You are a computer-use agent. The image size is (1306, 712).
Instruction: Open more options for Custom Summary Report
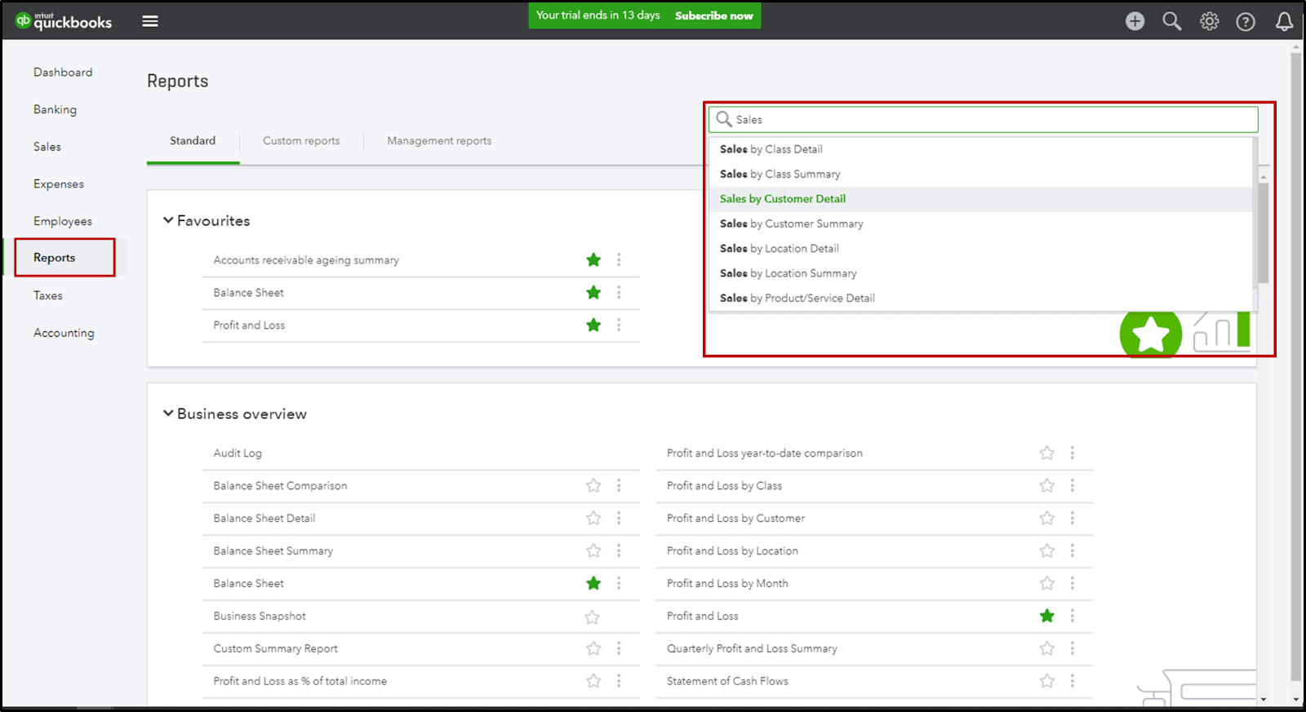(x=619, y=648)
